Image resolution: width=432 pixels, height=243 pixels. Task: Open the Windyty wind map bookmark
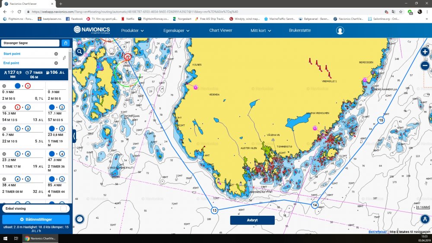245,19
